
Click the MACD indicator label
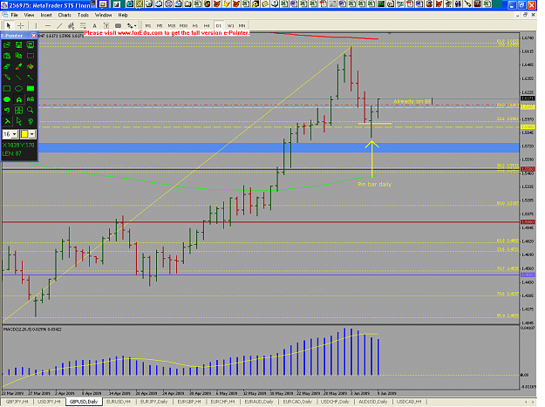(x=32, y=329)
